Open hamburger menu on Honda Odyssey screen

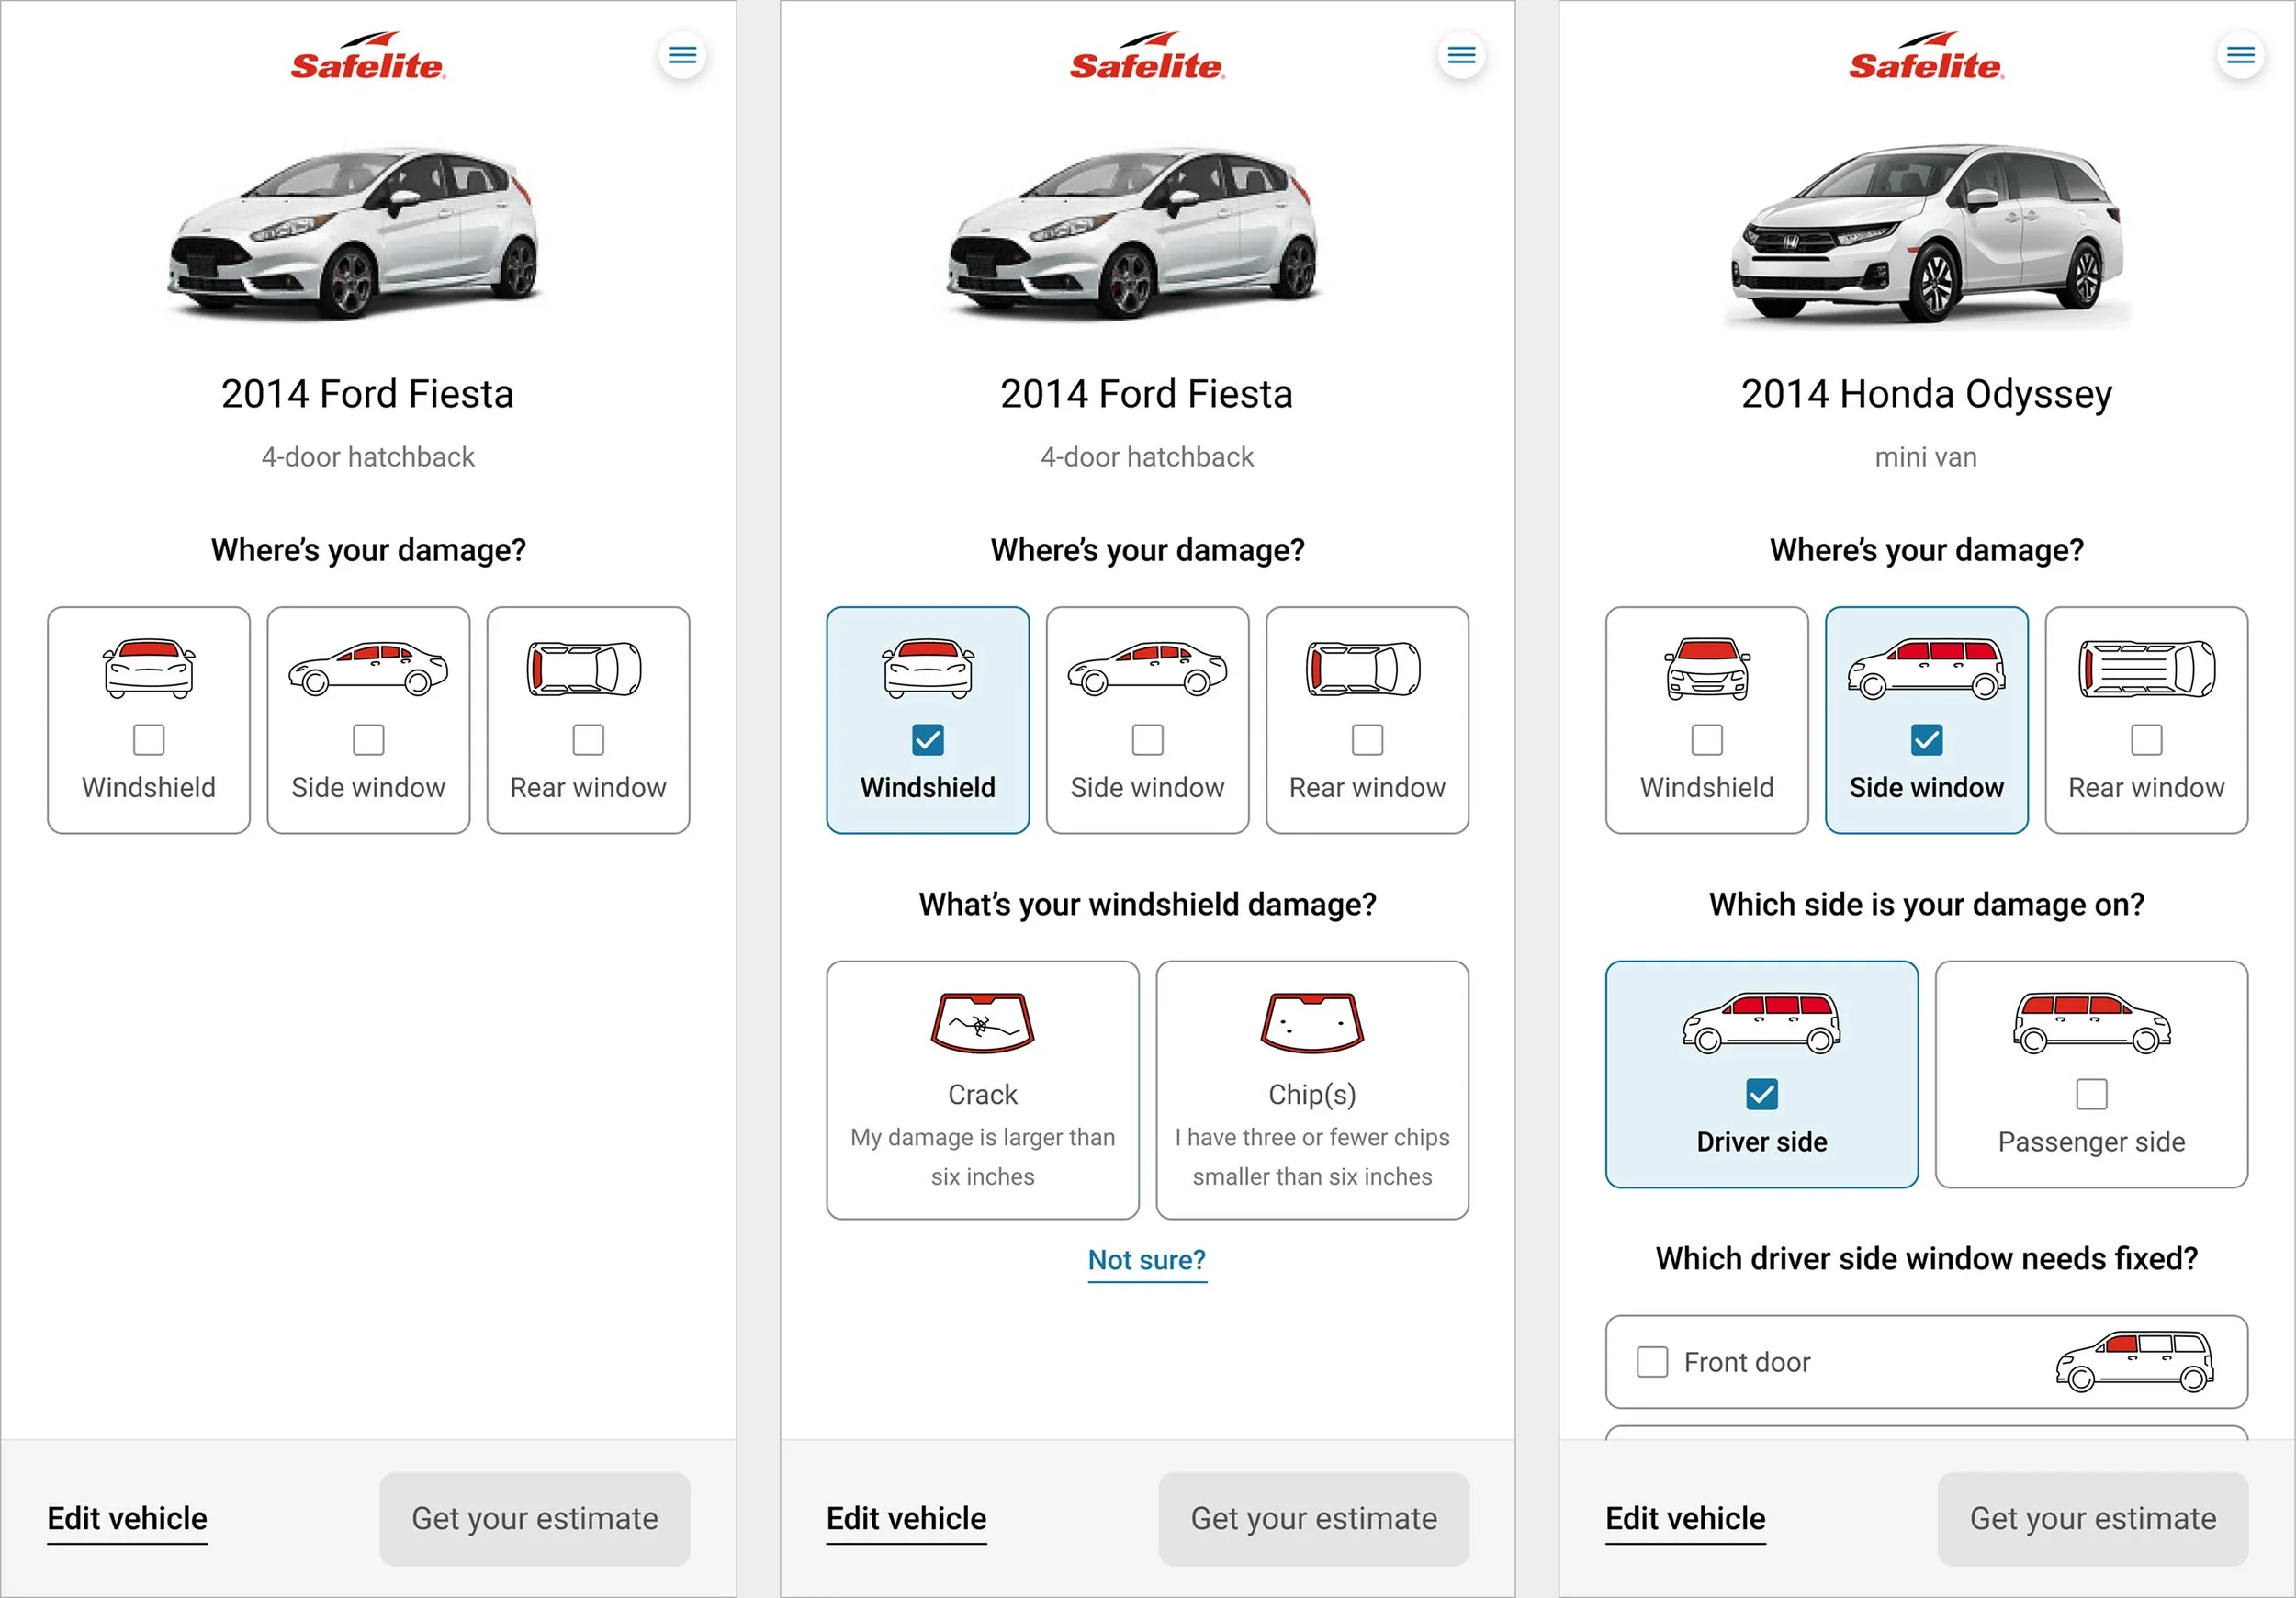[2240, 55]
